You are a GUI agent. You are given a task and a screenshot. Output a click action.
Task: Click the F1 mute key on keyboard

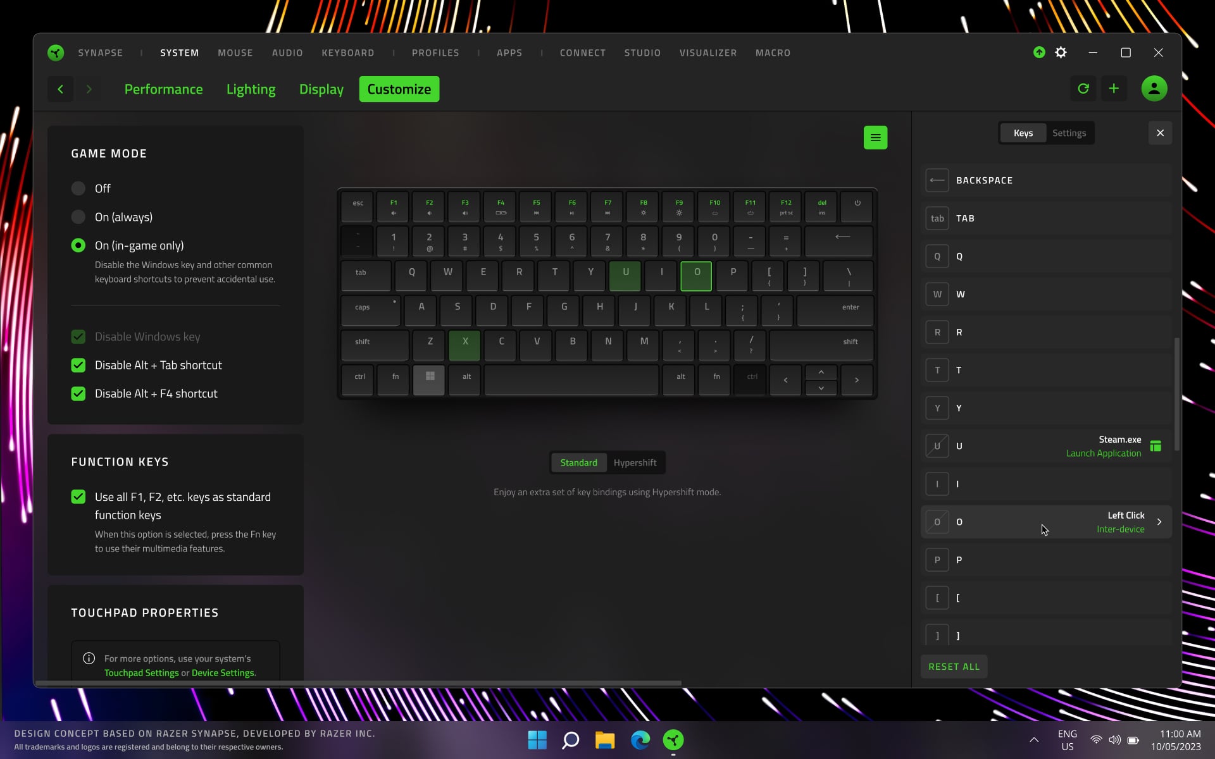click(394, 206)
